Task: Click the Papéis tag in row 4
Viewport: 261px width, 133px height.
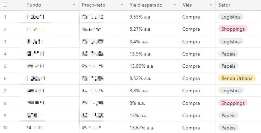Action: pyautogui.click(x=228, y=54)
